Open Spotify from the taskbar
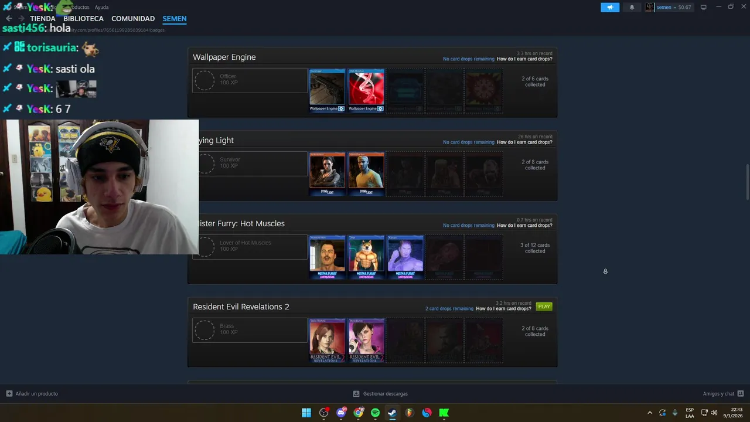Viewport: 750px width, 422px height. tap(375, 413)
